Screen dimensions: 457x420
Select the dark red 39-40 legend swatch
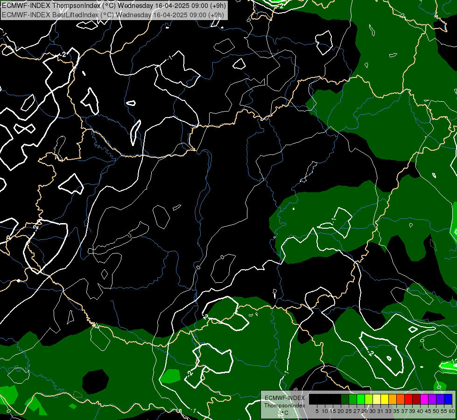pos(416,399)
